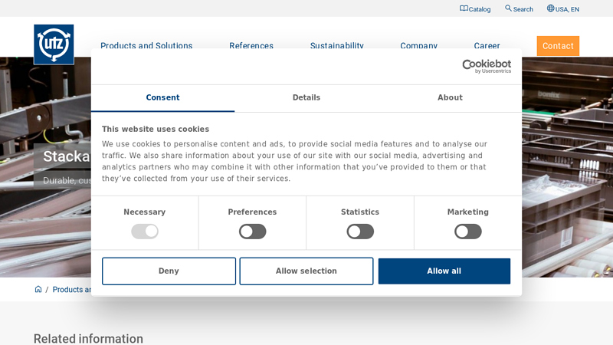Click the home breadcrumb icon

coord(38,289)
